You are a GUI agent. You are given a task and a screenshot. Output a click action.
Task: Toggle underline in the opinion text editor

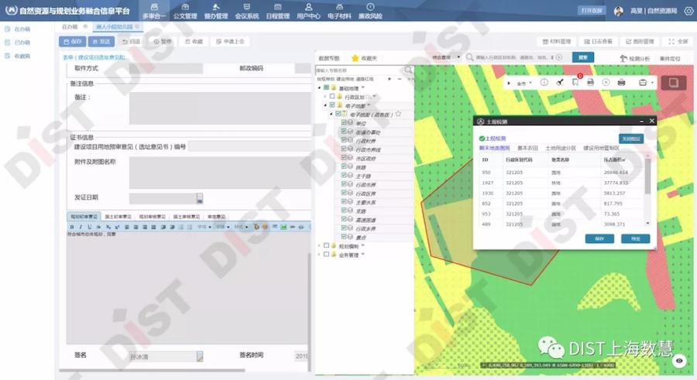[89, 227]
